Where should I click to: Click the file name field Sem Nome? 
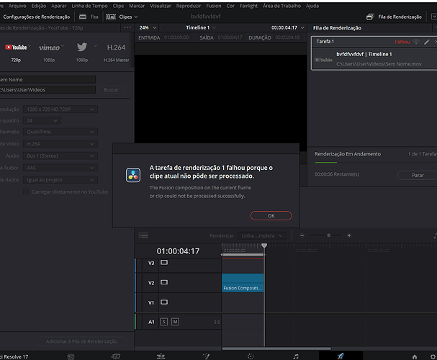point(48,80)
